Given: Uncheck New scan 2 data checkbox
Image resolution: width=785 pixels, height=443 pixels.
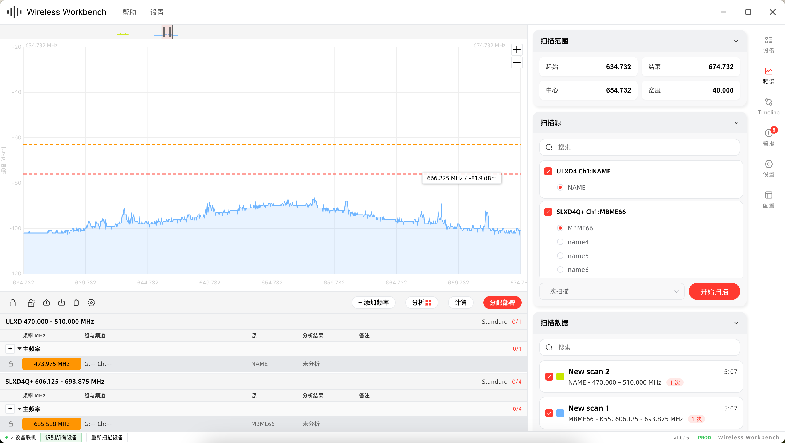Looking at the screenshot, I should point(549,377).
